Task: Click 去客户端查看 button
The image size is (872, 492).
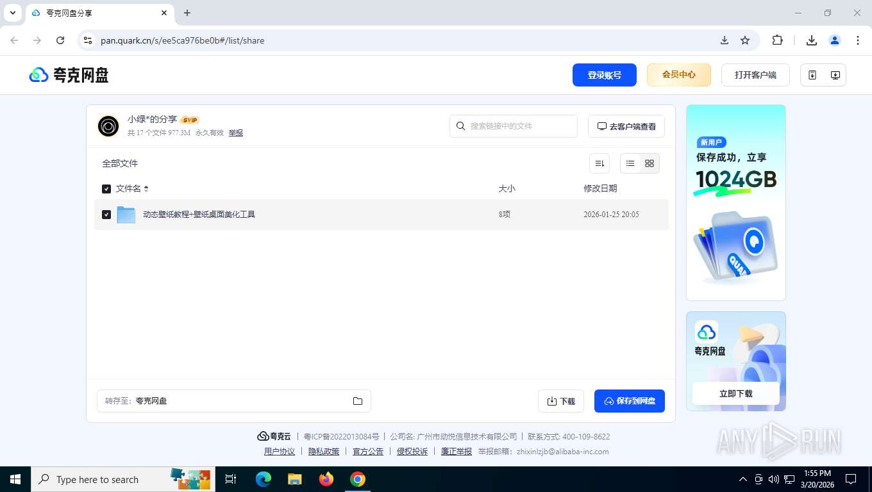Action: (x=626, y=126)
